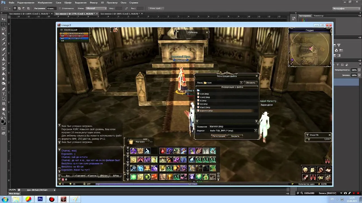Viewport: 362px width, 203px height.
Task: Select the Zoom tool
Action: [4, 114]
